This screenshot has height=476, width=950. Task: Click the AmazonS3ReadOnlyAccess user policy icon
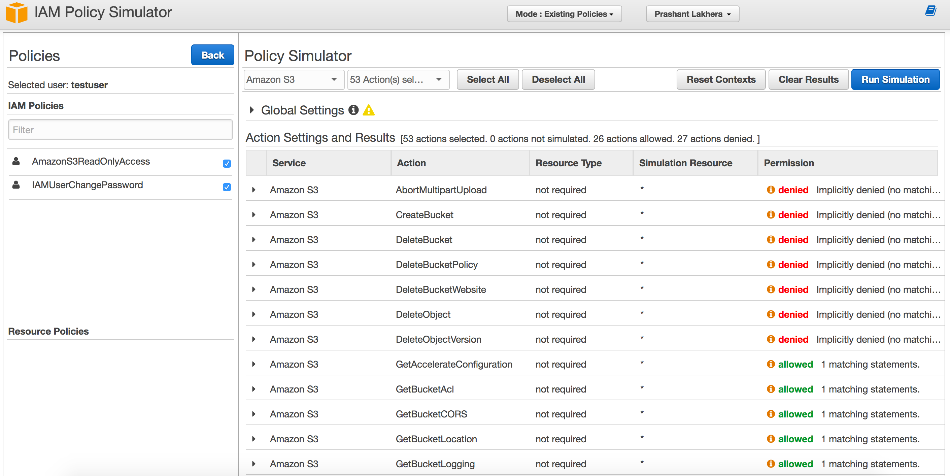coord(16,161)
